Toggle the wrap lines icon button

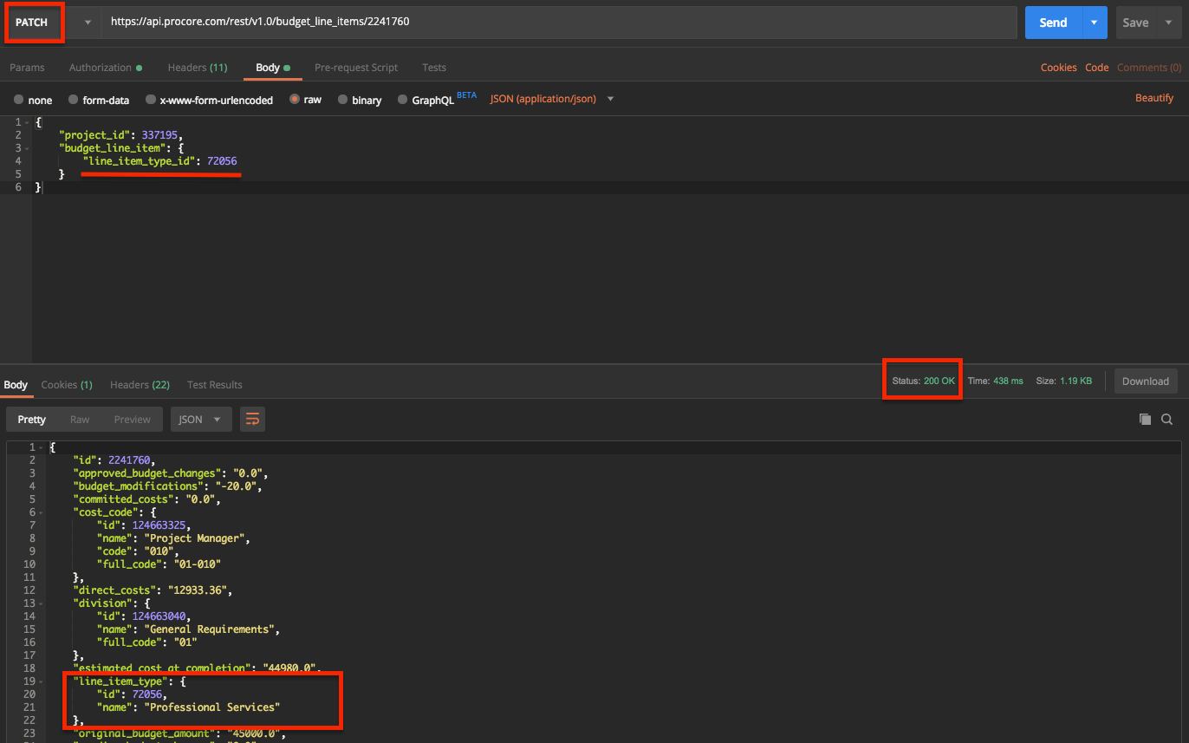[x=252, y=420]
